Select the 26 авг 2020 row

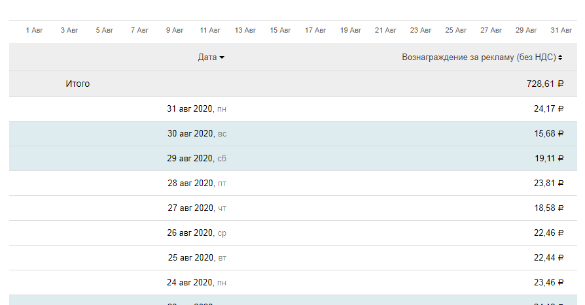[x=196, y=233]
